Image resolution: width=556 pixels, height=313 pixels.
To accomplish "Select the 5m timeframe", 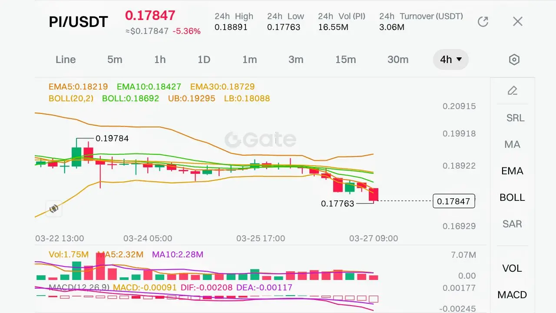I will coord(115,60).
